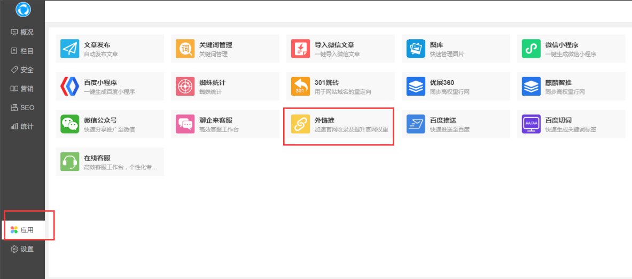This screenshot has height=279, width=632.
Task: Select 安全 in the sidebar
Action: pyautogui.click(x=22, y=69)
